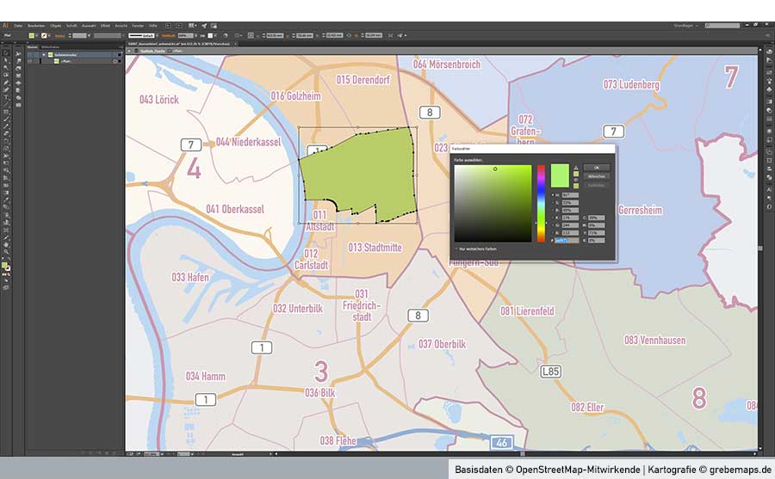Screen dimensions: 775x479
Task: Open the Grundlagen workspace dropdown
Action: tap(685, 26)
